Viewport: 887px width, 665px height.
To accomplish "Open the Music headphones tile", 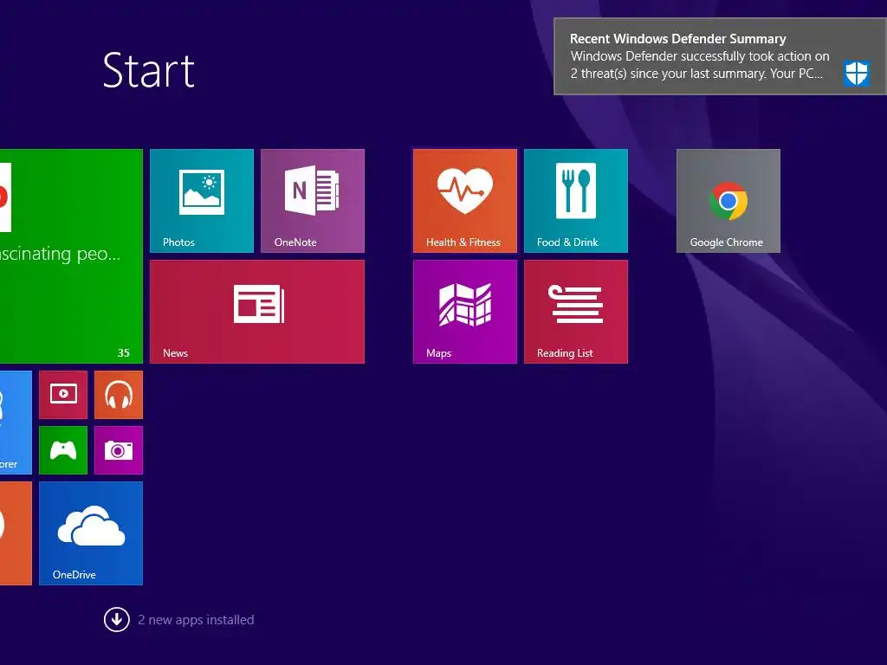I will tap(118, 395).
